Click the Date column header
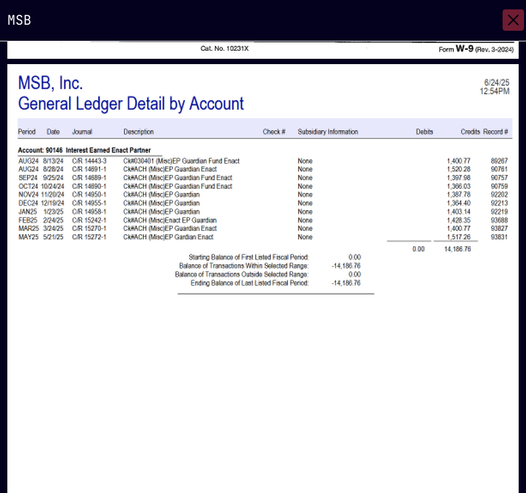 53,132
